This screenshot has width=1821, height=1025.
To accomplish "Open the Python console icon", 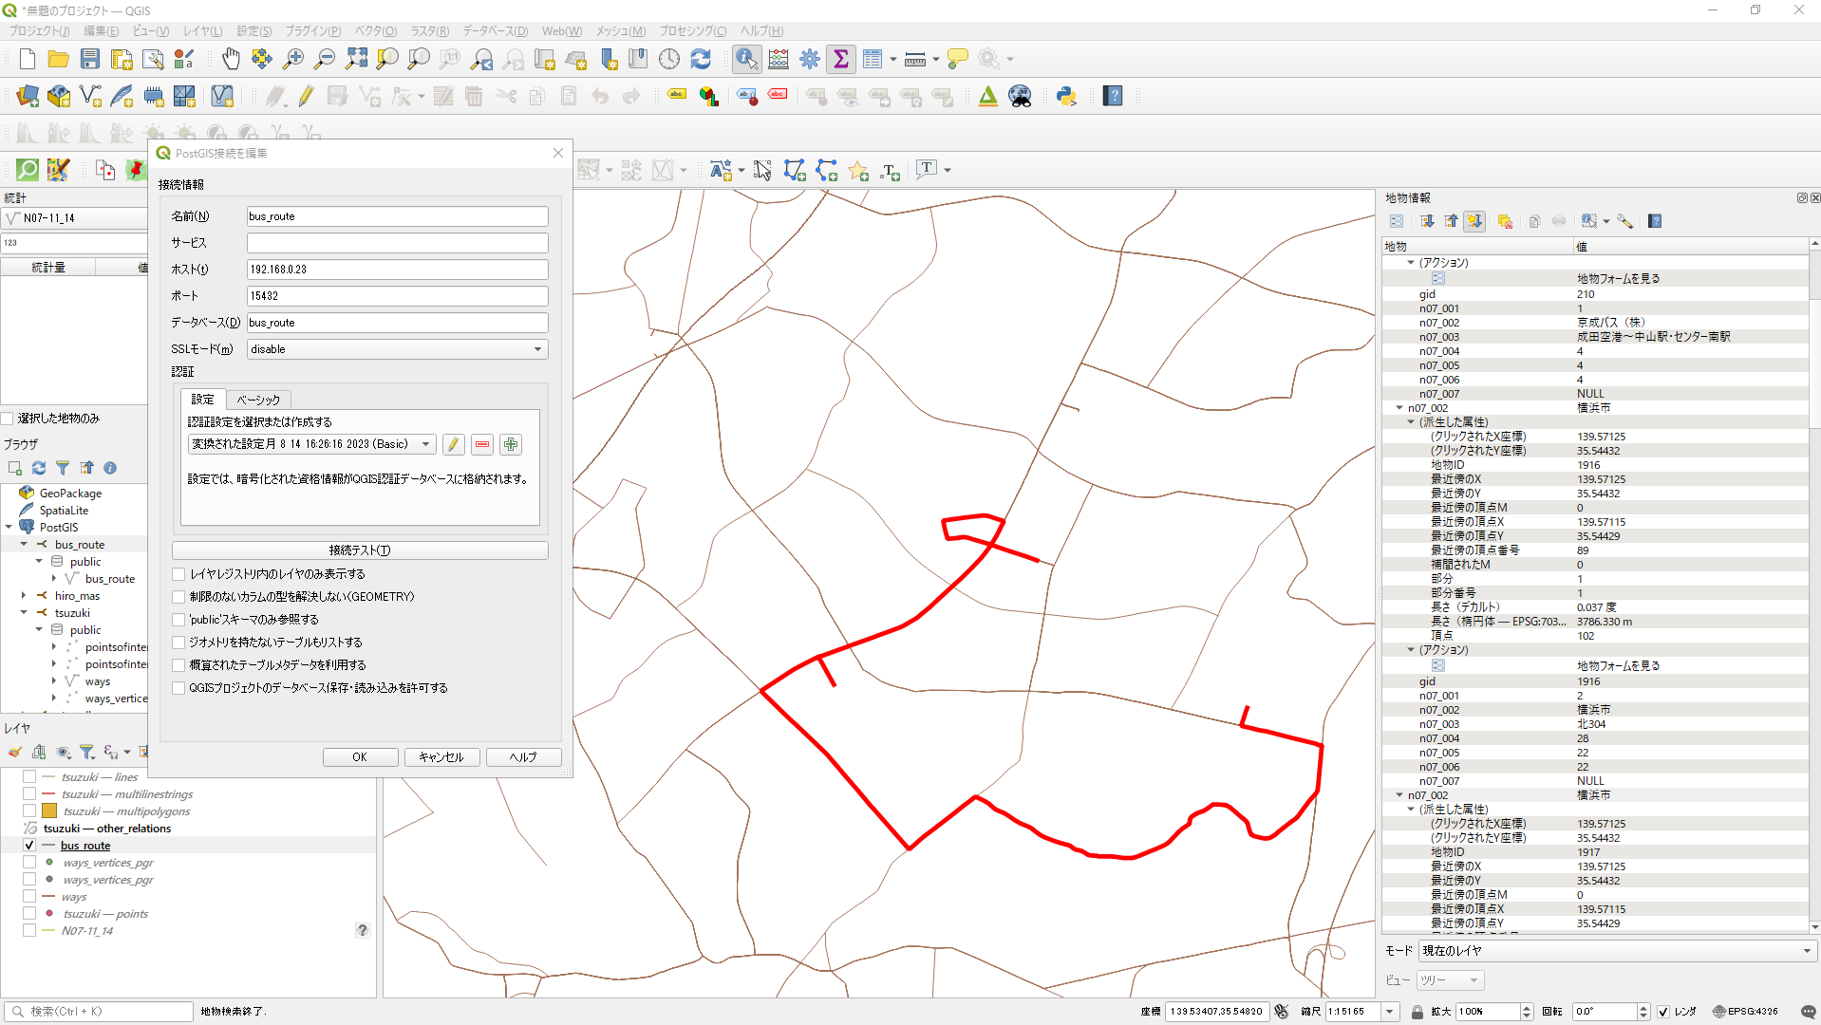I will click(1065, 96).
